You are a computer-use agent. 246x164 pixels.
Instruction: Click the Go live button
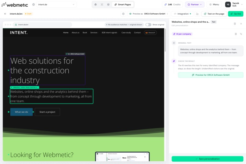(236, 14)
